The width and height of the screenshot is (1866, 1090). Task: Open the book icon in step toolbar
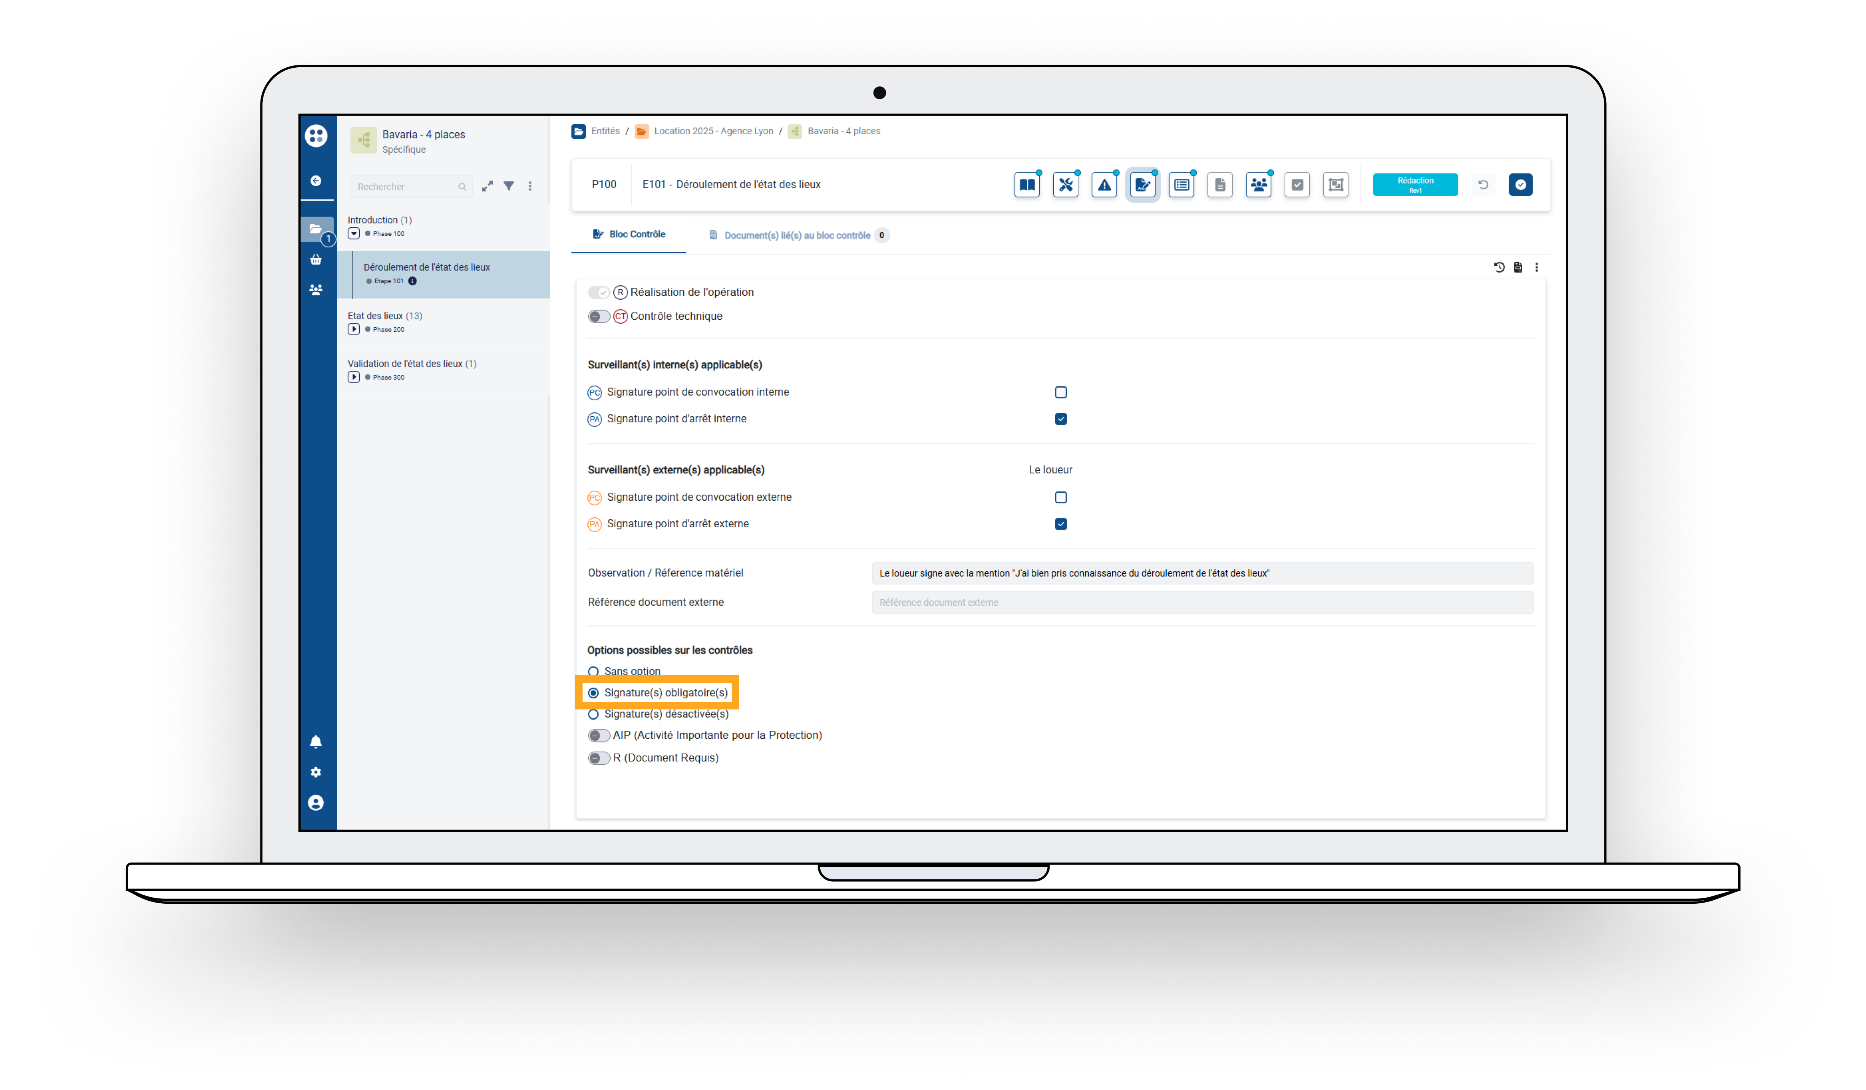pyautogui.click(x=1026, y=185)
